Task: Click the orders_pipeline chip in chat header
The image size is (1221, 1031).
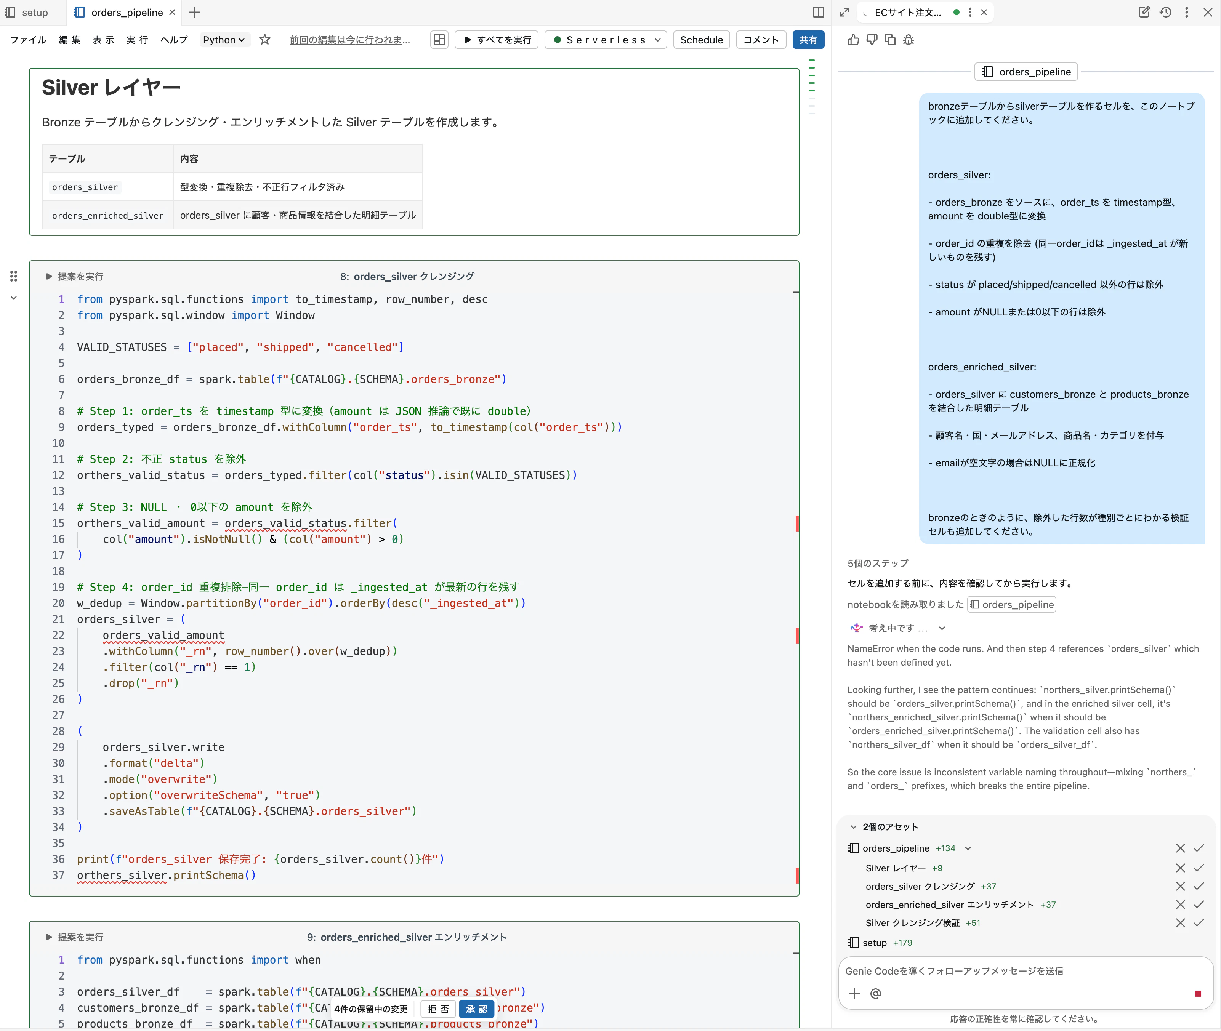Action: pyautogui.click(x=1026, y=72)
